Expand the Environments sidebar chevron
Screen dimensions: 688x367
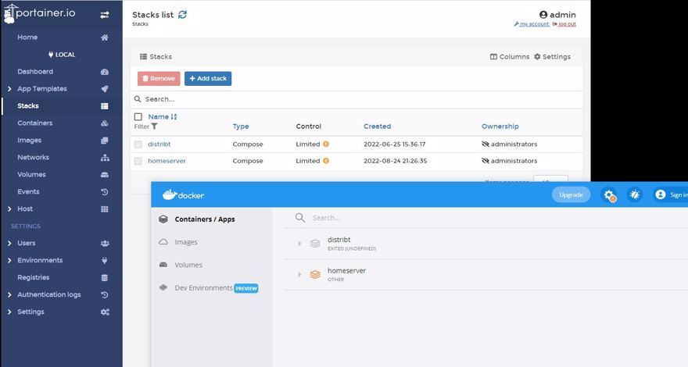[x=9, y=261]
